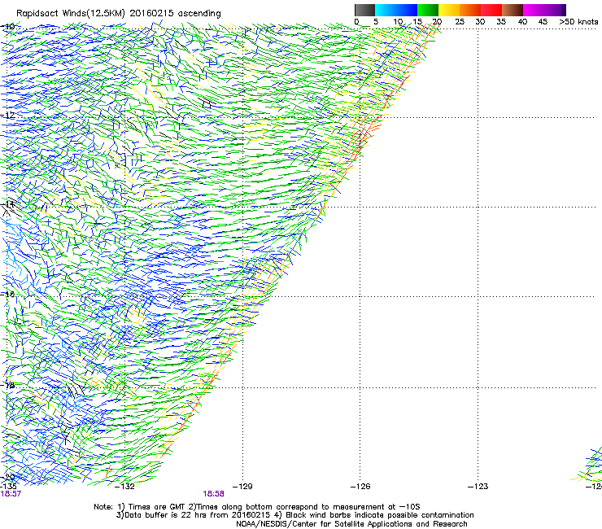Click the 'Rapidsact Winds(12.5KM) 20160215 ascending' title
Image resolution: width=602 pixels, height=529 pixels.
[119, 14]
